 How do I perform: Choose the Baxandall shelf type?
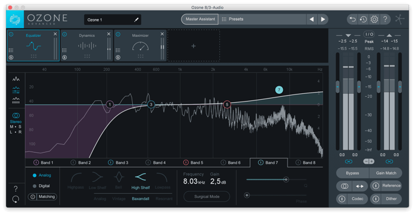(x=141, y=198)
